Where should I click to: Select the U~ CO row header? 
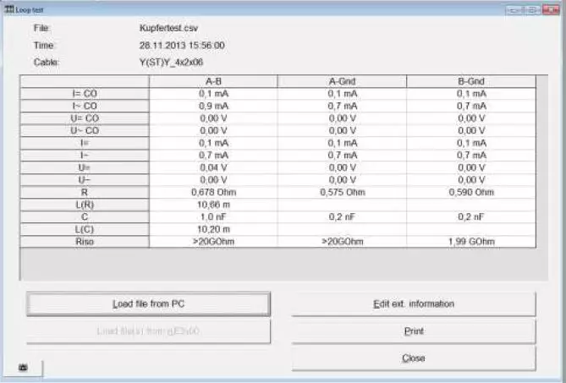point(85,130)
